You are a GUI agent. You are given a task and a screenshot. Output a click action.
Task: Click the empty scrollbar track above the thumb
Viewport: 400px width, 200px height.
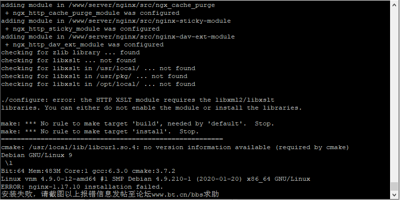coord(395,94)
